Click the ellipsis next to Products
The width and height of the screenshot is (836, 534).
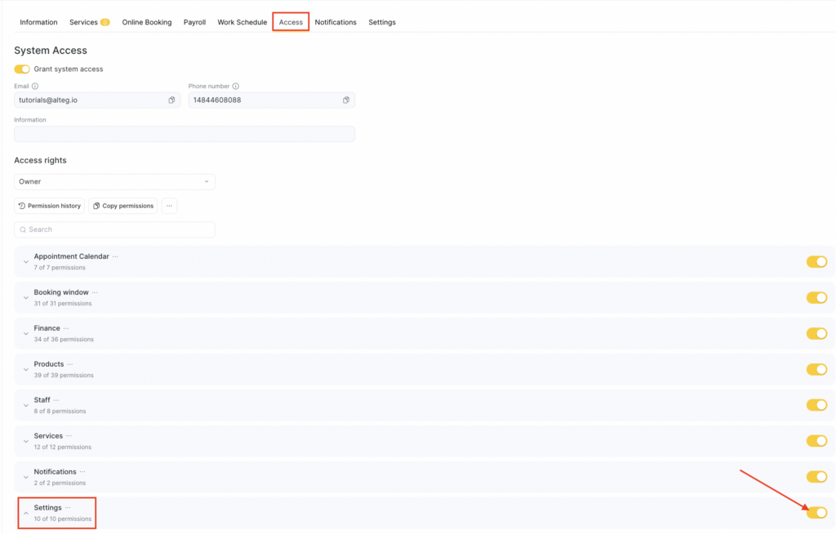71,364
